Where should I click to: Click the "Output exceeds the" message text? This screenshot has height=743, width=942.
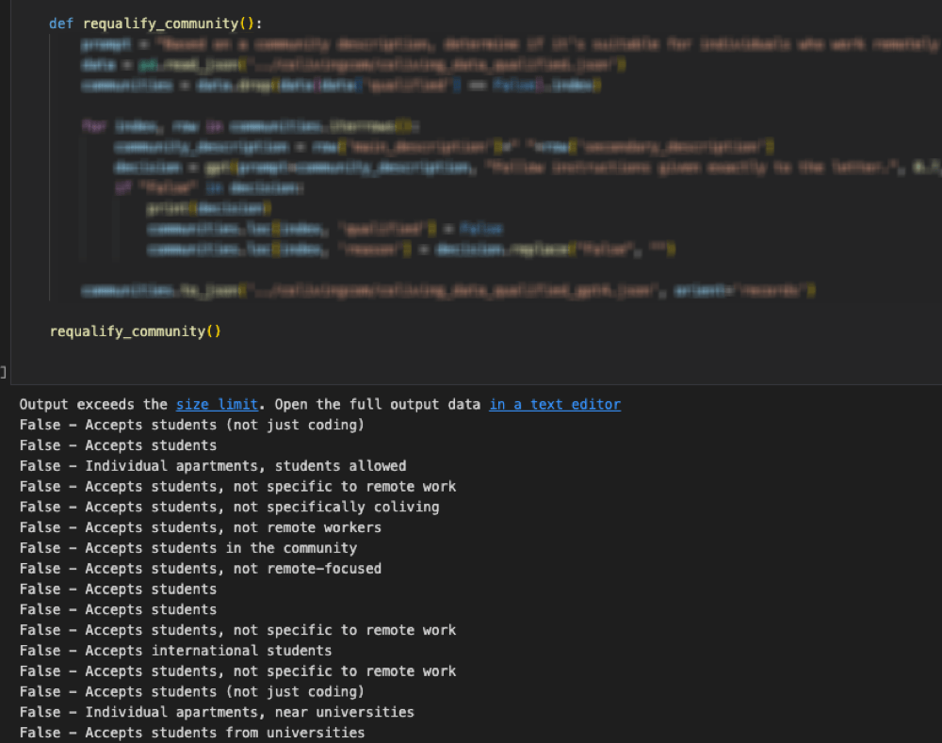93,404
